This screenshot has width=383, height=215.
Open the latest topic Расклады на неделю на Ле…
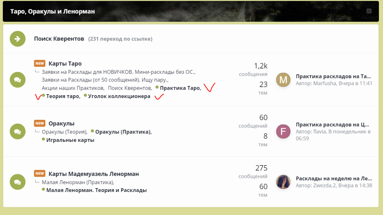tap(334, 178)
